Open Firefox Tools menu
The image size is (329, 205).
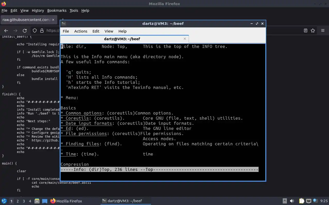[74, 11]
